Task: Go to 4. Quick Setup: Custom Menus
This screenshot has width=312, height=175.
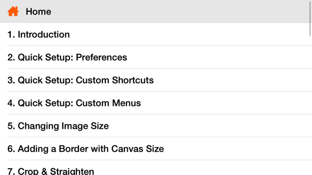Action: point(156,103)
